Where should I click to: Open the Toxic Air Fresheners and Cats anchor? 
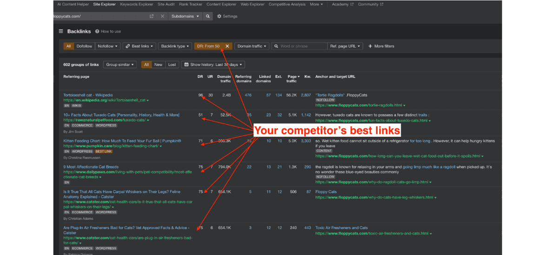pyautogui.click(x=341, y=228)
